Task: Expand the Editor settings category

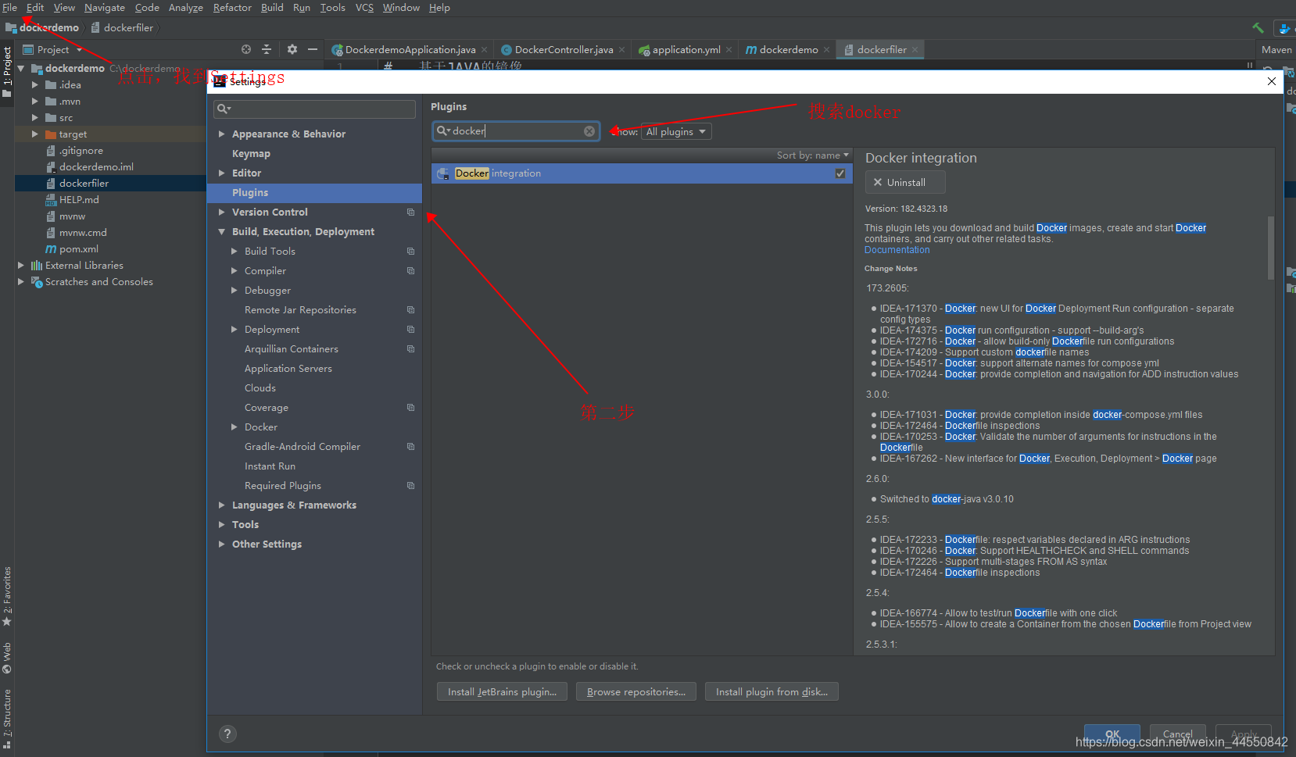Action: [222, 173]
